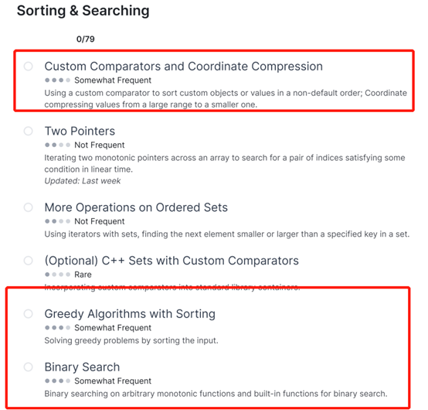Open More Operations on Ordered Sets
Viewport: 428px width, 410px height.
[x=136, y=207]
